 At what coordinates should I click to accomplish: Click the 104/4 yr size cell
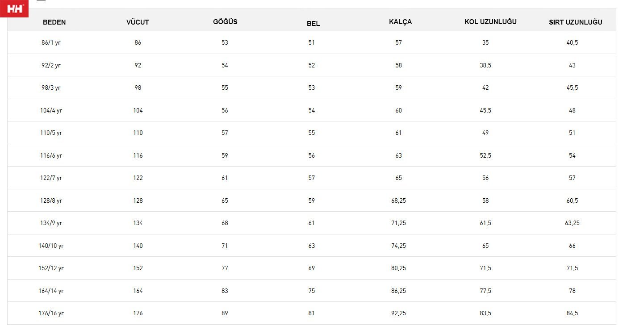coord(51,110)
